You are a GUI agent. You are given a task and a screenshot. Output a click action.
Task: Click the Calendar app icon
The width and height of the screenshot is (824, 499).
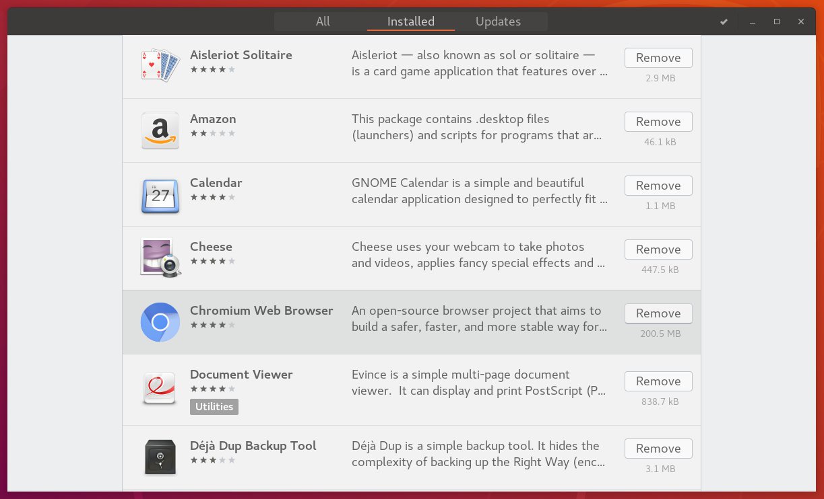[160, 194]
